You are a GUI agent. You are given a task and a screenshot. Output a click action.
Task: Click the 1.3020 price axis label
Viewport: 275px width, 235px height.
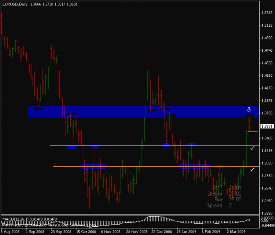267,164
